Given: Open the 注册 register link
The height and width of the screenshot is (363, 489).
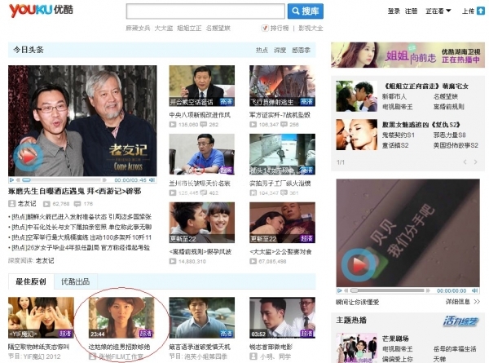Looking at the screenshot, I should 411,11.
